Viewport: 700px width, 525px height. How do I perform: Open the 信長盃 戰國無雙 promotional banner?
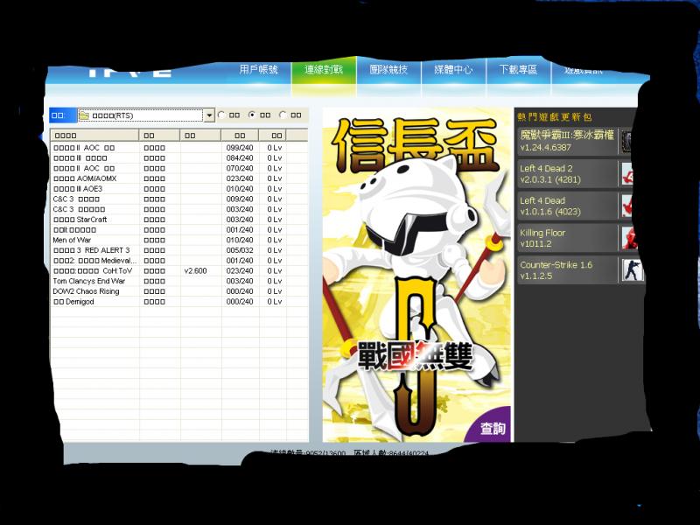416,275
